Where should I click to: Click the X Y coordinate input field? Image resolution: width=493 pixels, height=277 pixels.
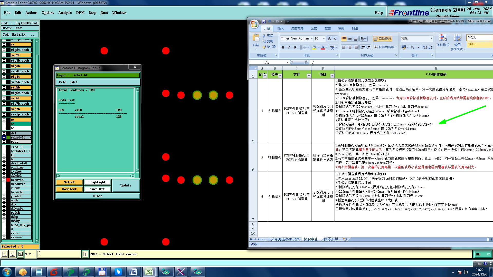coord(59,254)
